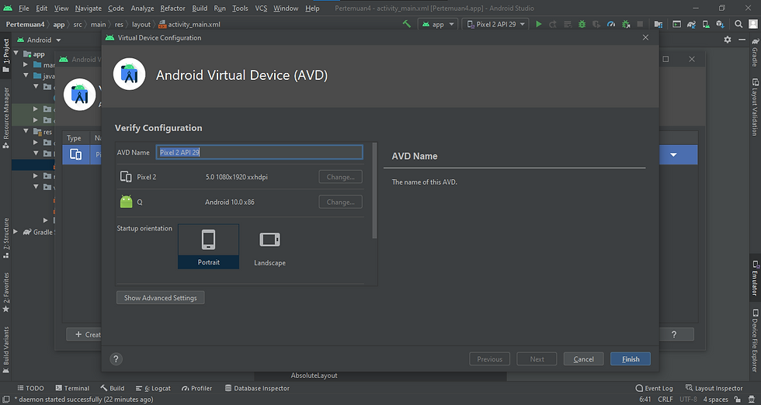
Task: Open the SDK Manager toolbar icon
Action: (x=721, y=24)
